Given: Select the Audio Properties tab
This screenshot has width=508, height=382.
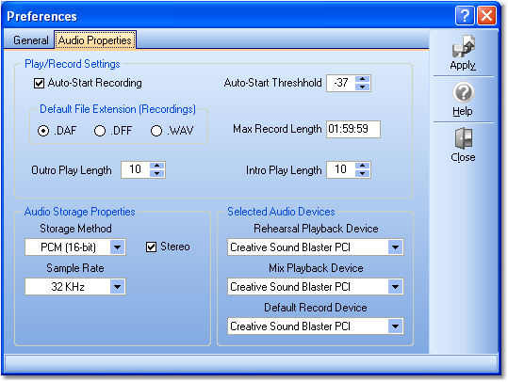Looking at the screenshot, I should click(95, 40).
